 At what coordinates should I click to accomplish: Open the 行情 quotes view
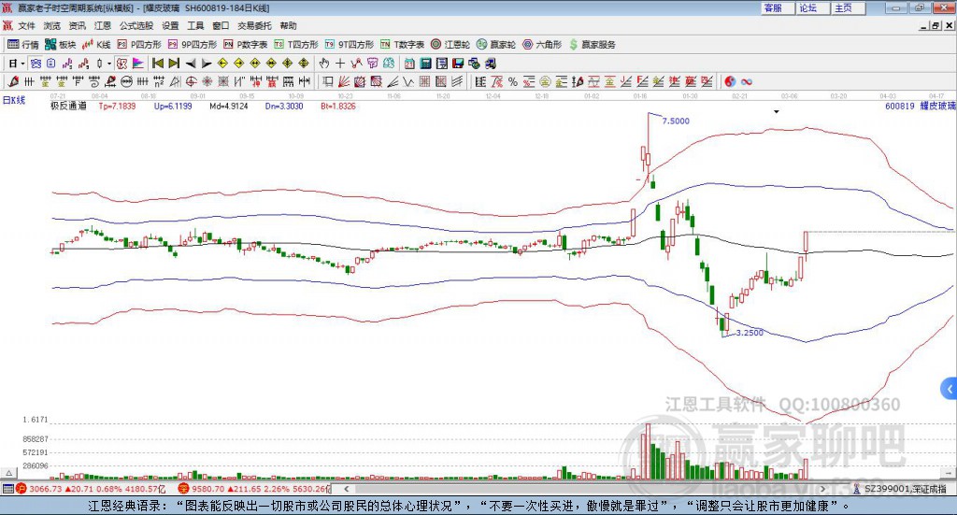pyautogui.click(x=22, y=45)
